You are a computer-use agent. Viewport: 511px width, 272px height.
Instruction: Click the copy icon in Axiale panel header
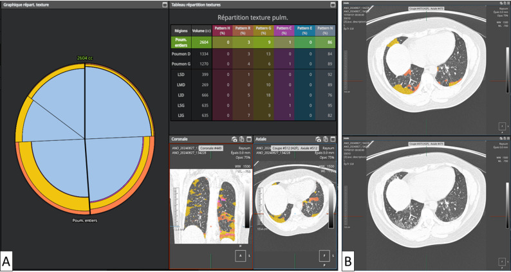(x=325, y=139)
